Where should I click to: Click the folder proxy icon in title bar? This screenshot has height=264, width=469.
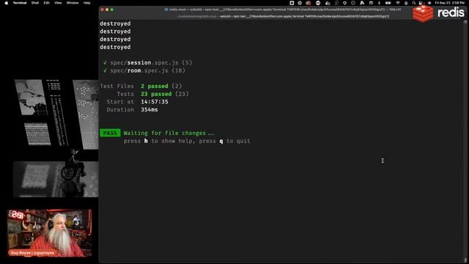pos(166,10)
